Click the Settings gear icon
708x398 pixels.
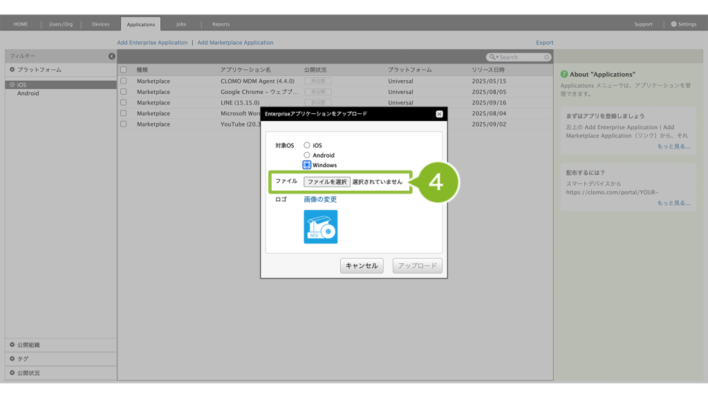674,24
